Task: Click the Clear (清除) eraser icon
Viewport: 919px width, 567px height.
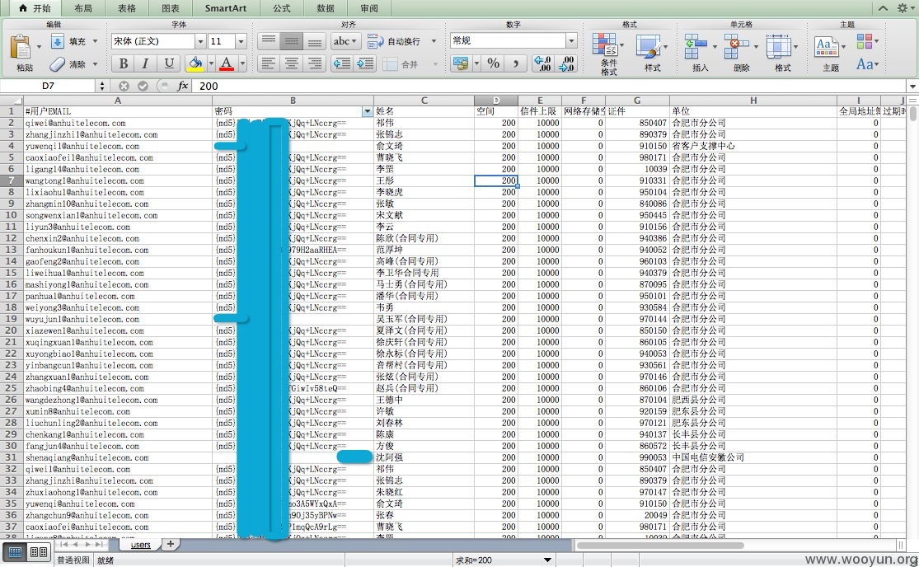Action: point(58,63)
